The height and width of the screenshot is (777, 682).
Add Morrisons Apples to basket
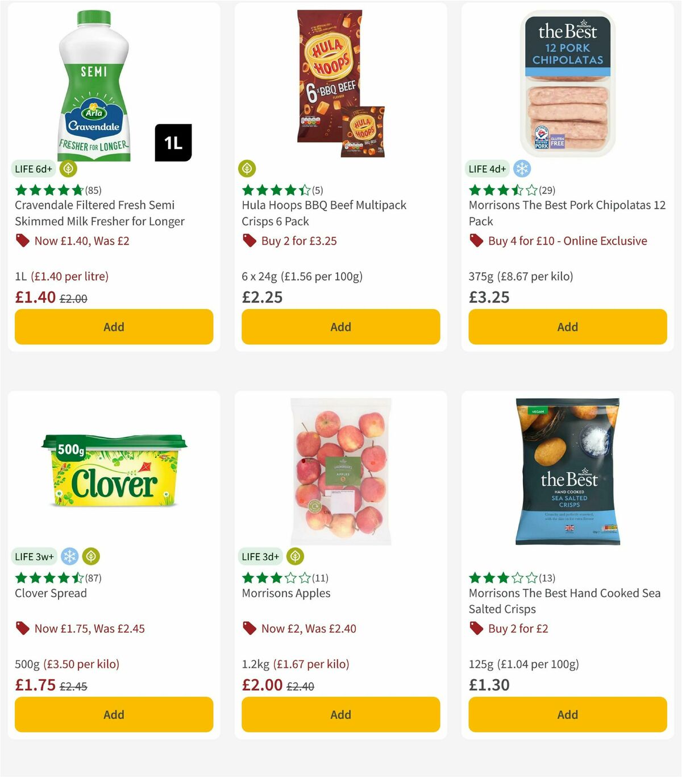click(x=340, y=714)
